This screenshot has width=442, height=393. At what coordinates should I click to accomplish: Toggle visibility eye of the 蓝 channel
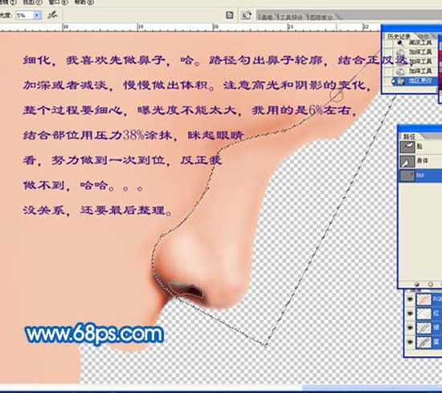pyautogui.click(x=410, y=342)
